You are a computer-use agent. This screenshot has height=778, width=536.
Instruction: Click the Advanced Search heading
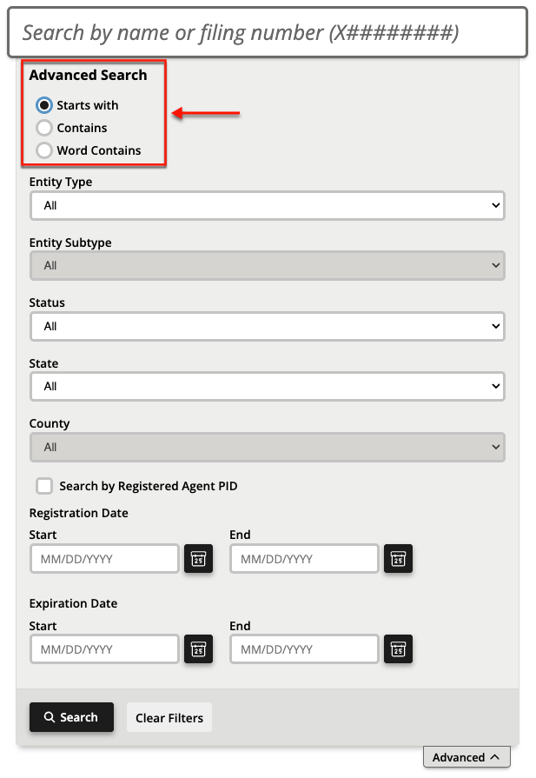(89, 75)
